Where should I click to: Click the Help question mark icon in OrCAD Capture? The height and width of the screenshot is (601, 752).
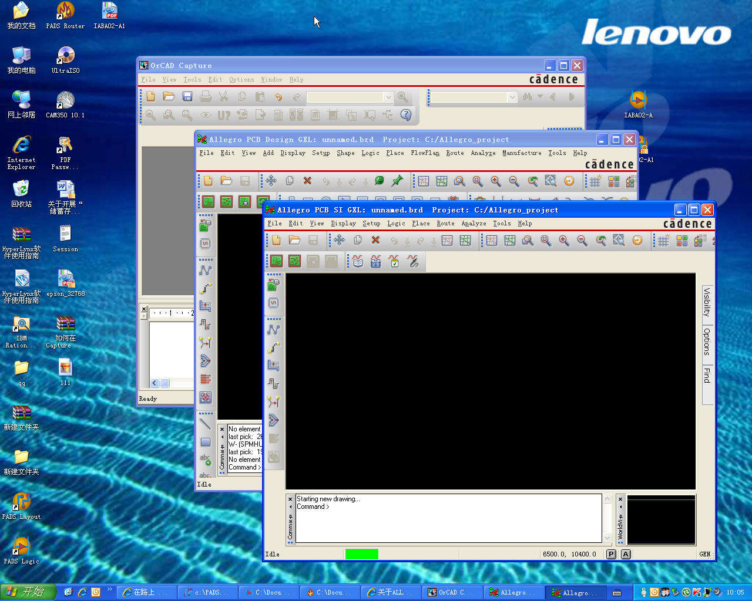[406, 114]
